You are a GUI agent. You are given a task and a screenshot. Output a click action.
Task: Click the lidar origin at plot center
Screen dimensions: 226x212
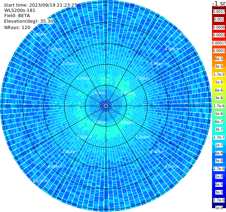106,106
